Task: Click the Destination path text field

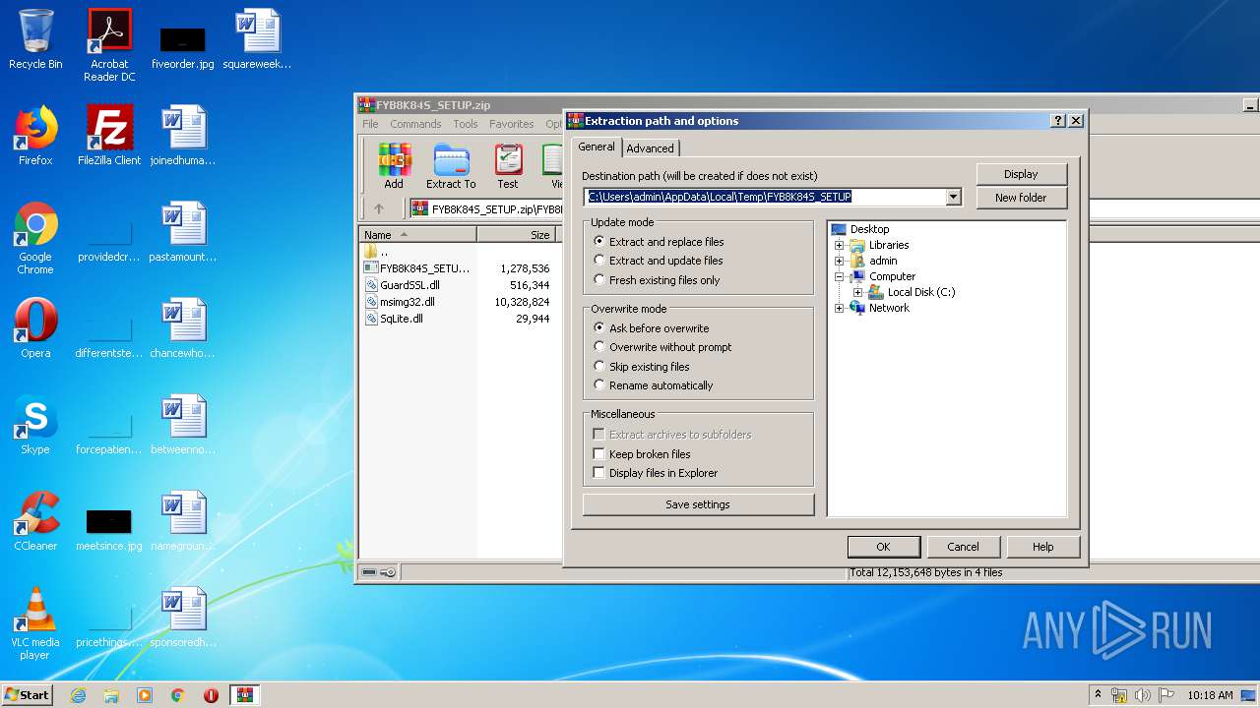Action: (765, 197)
